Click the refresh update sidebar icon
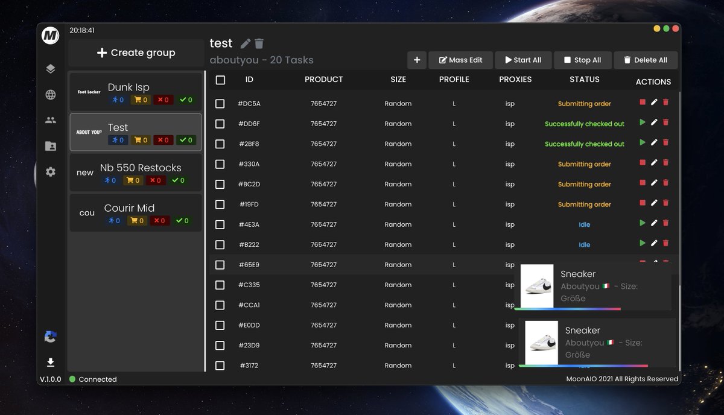Viewport: 724px width, 415px height. [51, 337]
